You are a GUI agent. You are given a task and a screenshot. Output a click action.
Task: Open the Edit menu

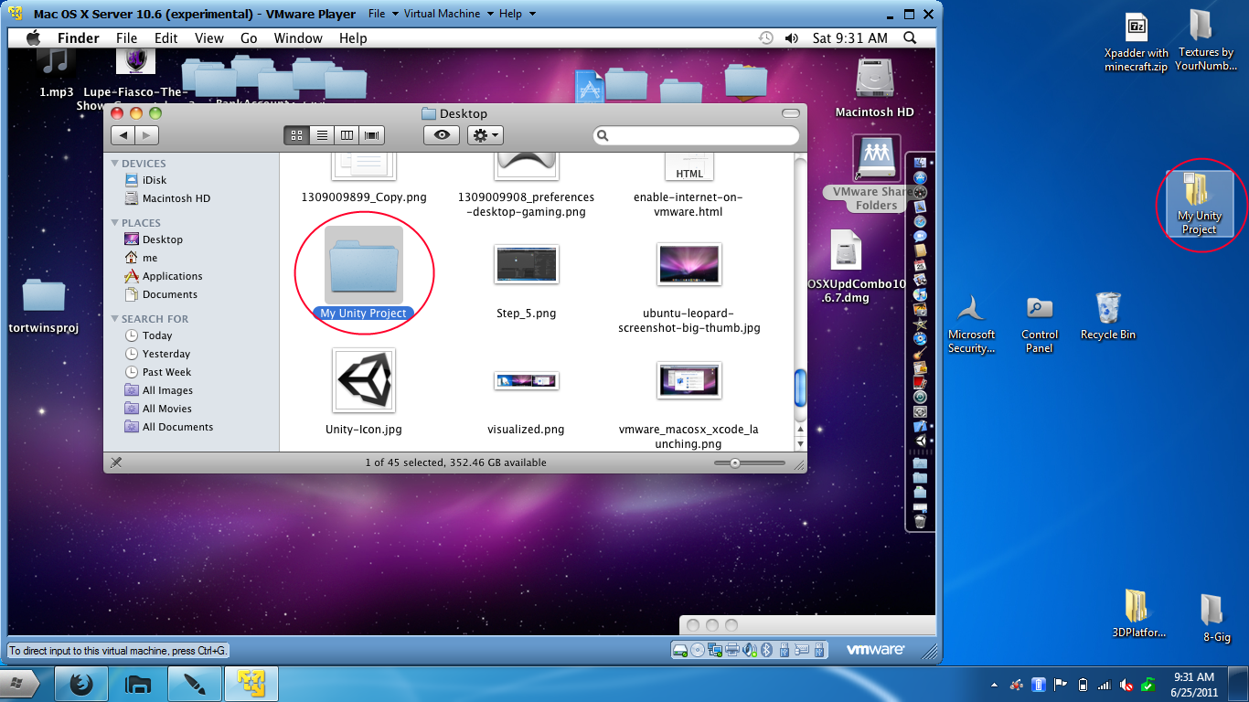[166, 38]
